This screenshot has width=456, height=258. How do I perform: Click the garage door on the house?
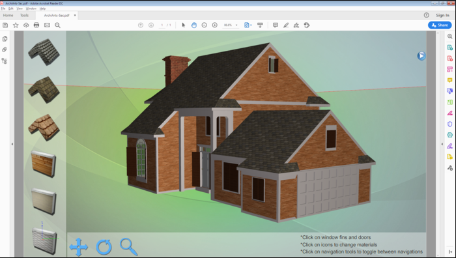328,191
